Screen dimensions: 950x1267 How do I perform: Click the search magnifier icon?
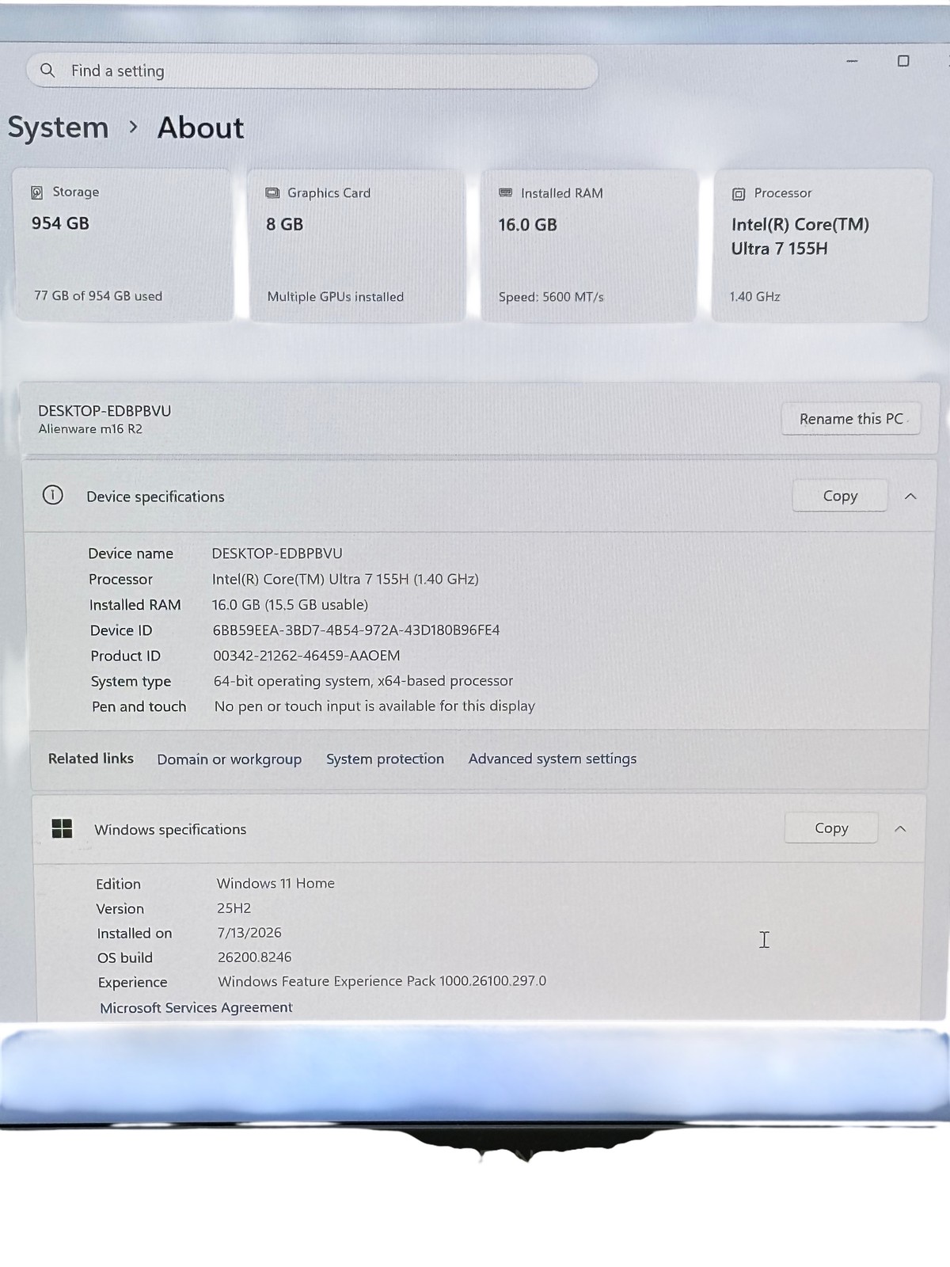[47, 70]
